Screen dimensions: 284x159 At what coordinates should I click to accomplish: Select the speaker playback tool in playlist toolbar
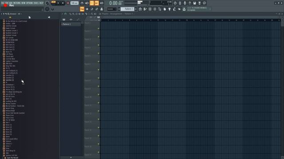coord(95,14)
